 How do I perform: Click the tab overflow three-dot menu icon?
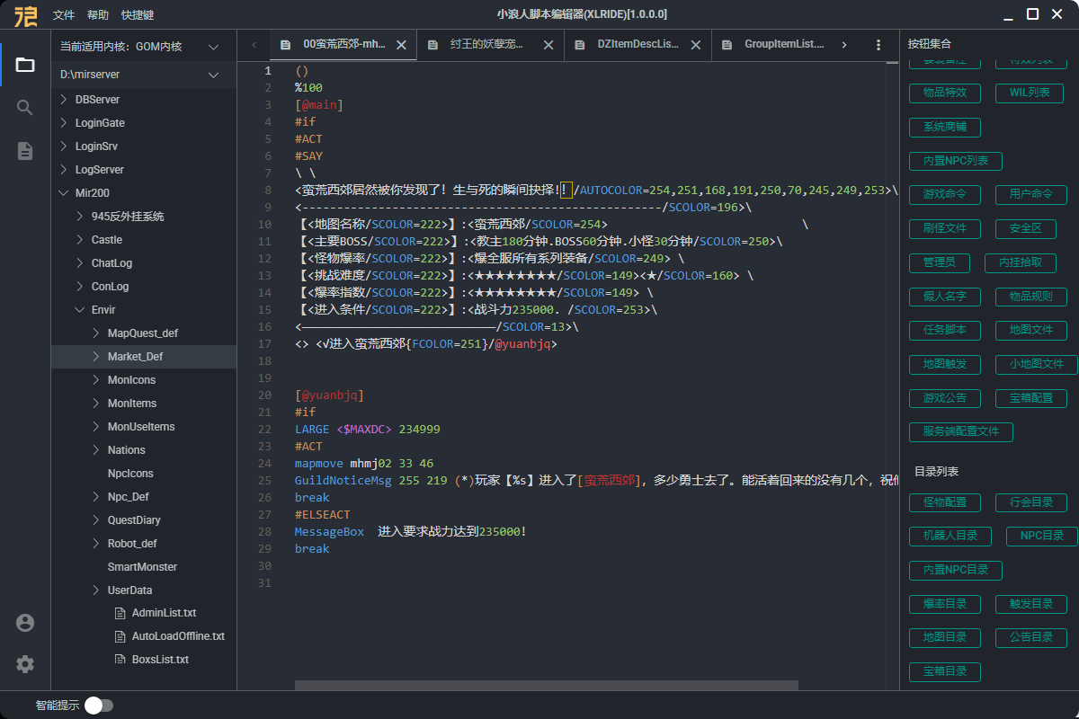pos(878,44)
